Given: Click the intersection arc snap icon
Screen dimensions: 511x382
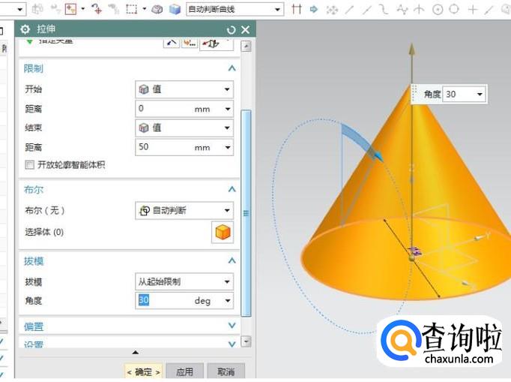Looking at the screenshot, I should point(419,10).
